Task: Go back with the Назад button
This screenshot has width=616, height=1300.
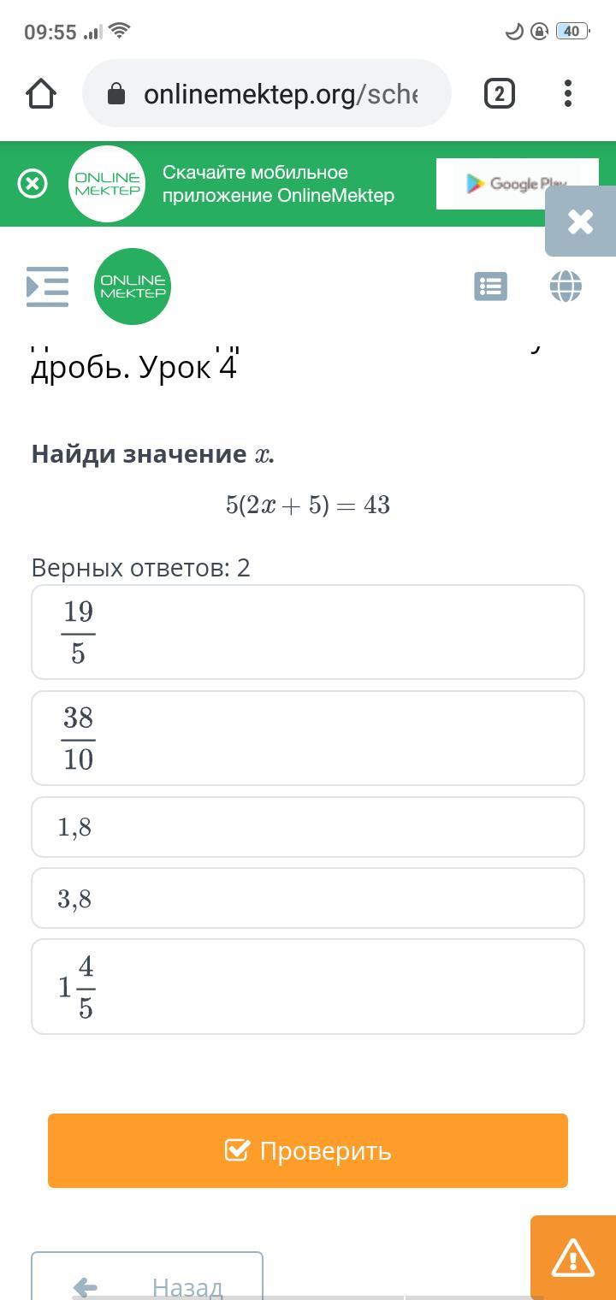Action: pyautogui.click(x=147, y=1280)
